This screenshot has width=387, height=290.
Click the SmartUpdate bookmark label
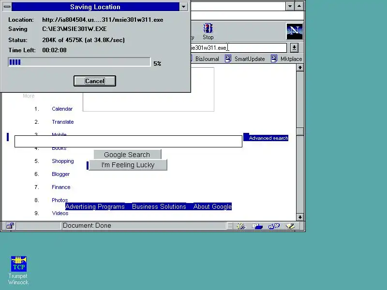(250, 59)
